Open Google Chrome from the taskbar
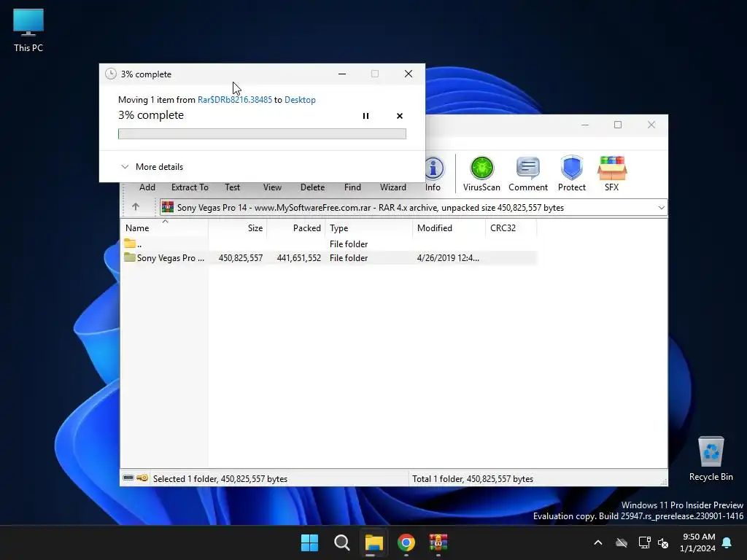This screenshot has height=560, width=747. coord(406,542)
